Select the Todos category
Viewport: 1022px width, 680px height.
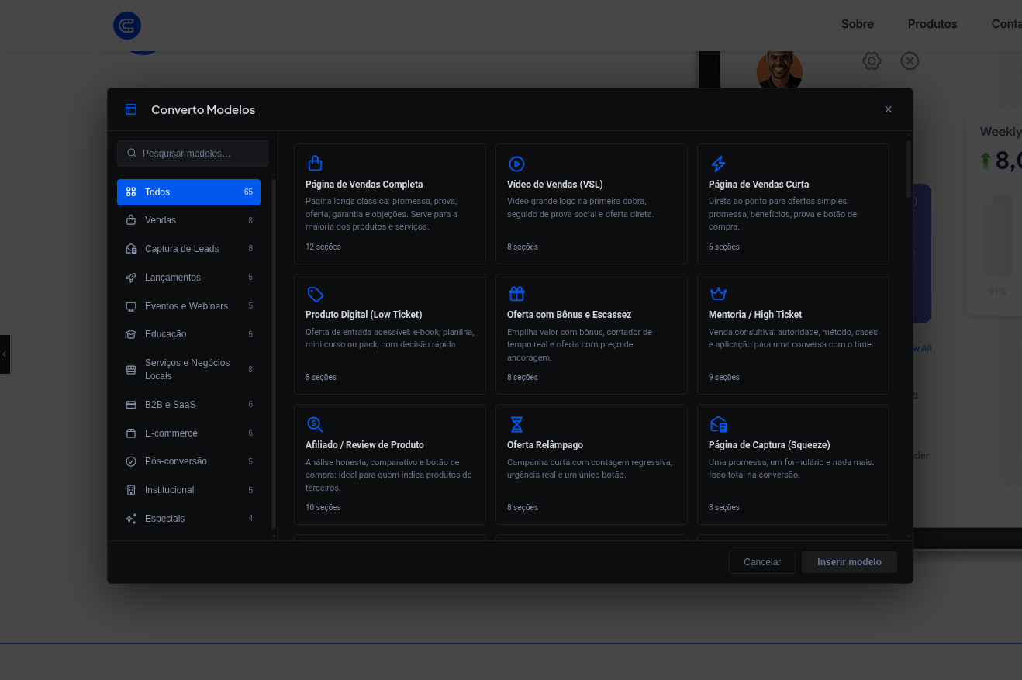pos(188,192)
